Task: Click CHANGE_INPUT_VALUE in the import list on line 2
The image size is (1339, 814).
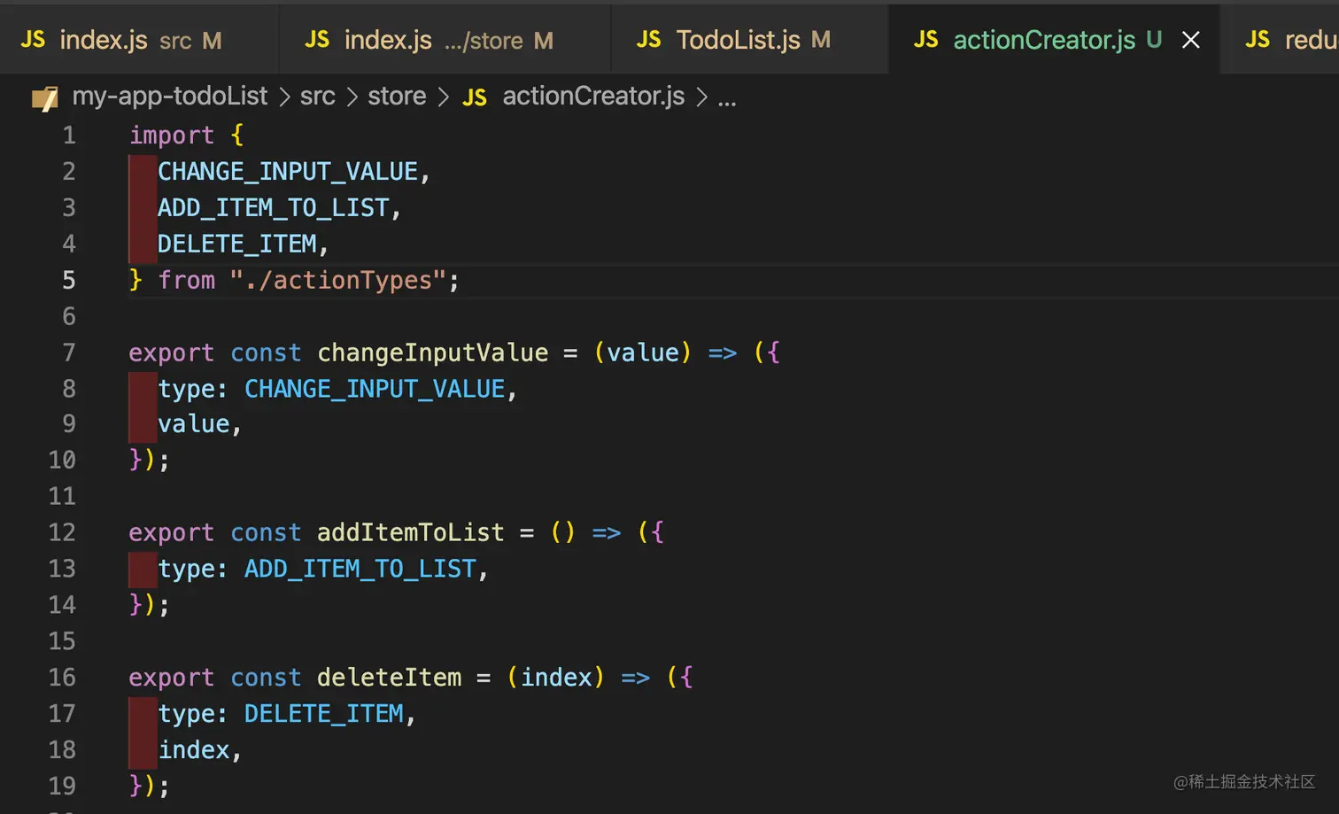Action: 288,172
